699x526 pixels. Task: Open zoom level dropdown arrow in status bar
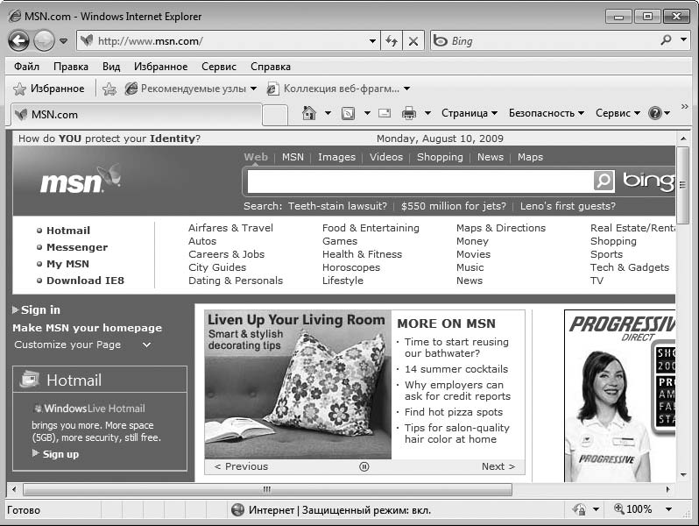(x=668, y=509)
